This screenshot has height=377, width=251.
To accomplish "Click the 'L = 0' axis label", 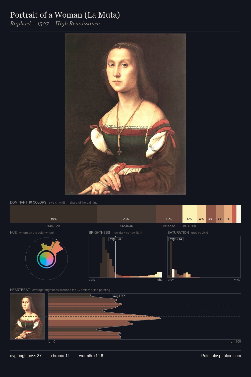I will click(52, 342).
